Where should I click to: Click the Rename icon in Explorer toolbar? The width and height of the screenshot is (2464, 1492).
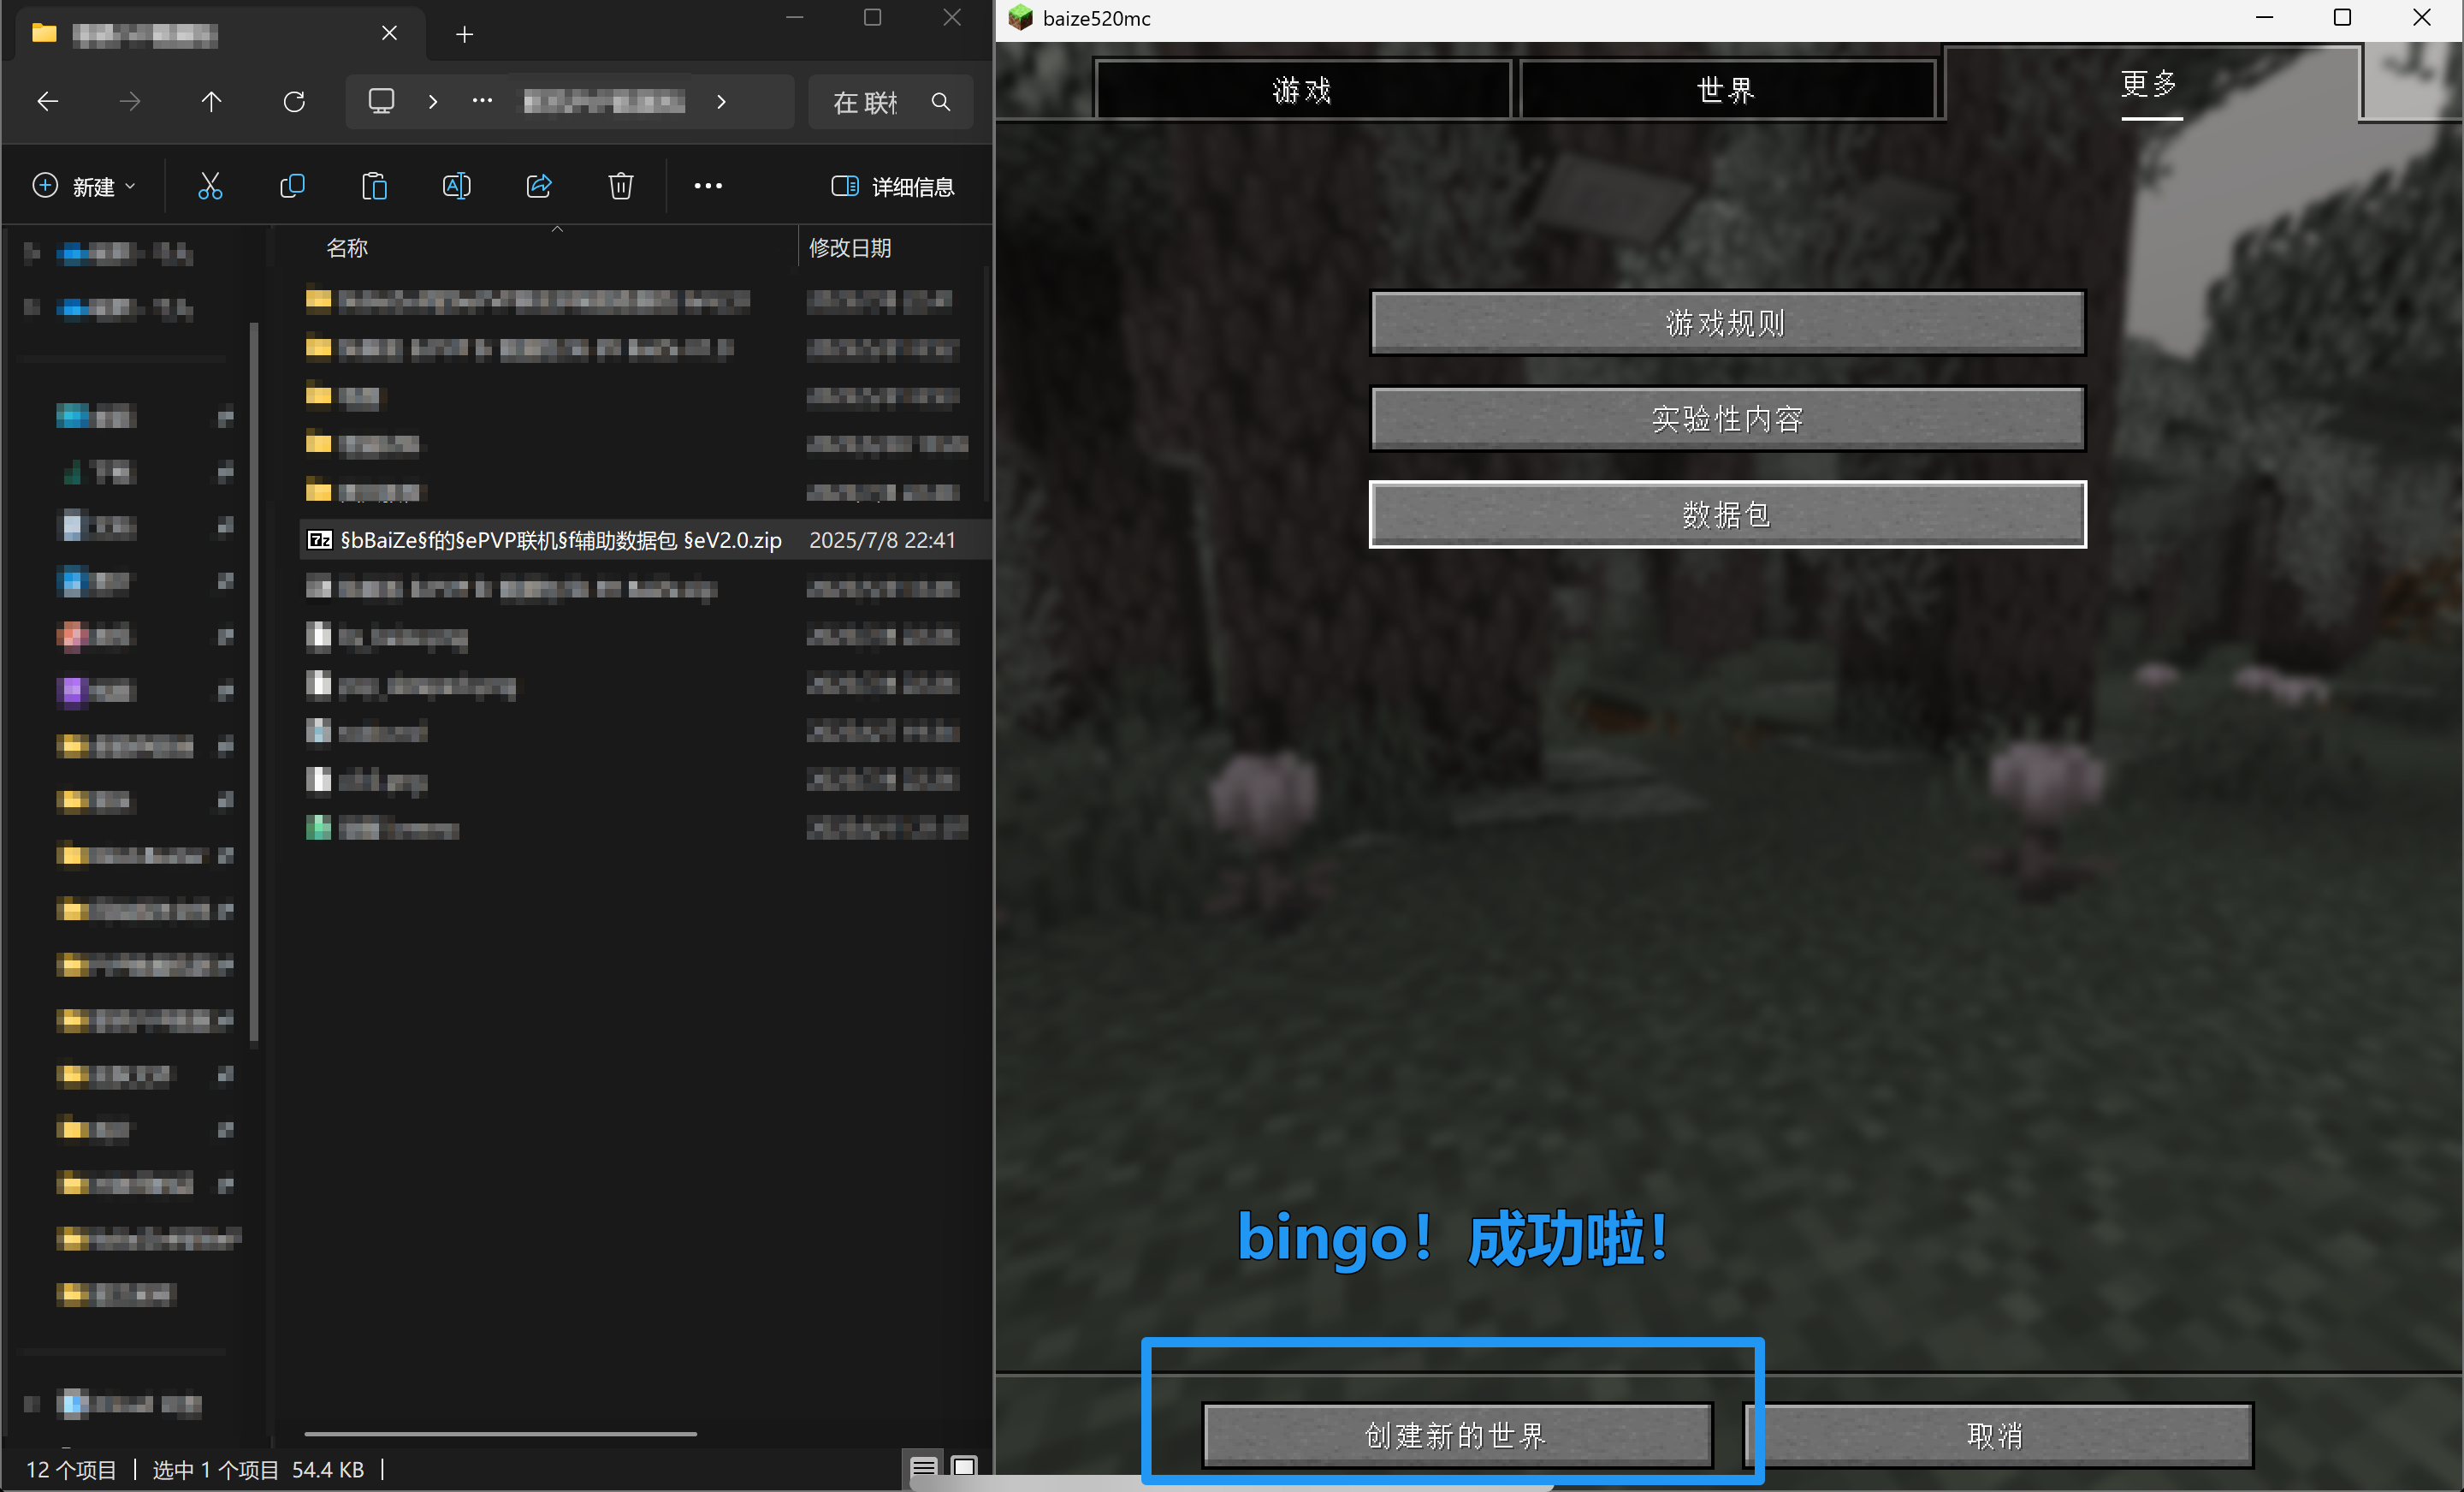click(456, 186)
